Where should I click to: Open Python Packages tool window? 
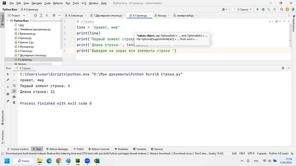point(57,149)
